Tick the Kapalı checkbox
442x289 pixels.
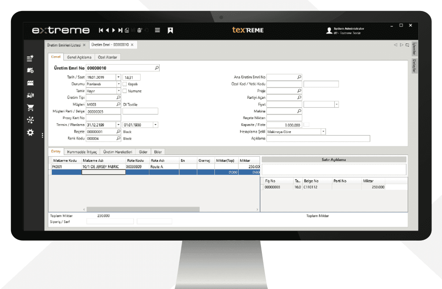(125, 84)
